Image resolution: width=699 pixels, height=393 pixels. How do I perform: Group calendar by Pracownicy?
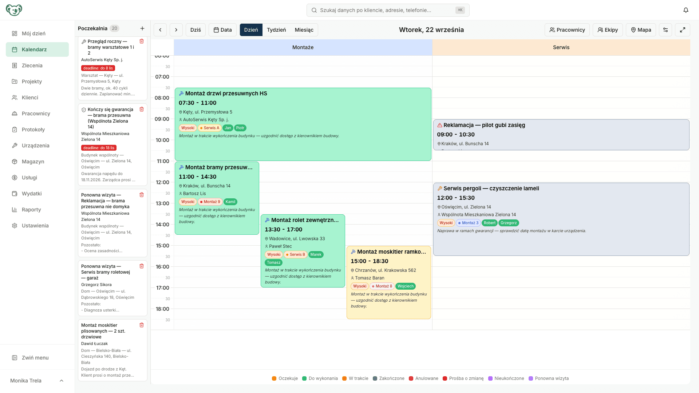point(567,30)
